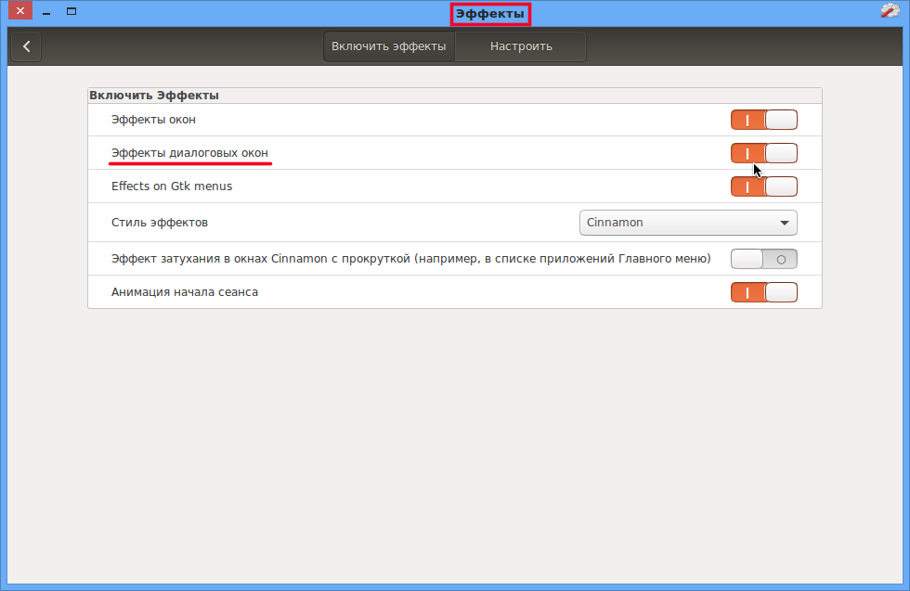910x591 pixels.
Task: Click the Анимация начала сеанса label
Action: (x=185, y=292)
